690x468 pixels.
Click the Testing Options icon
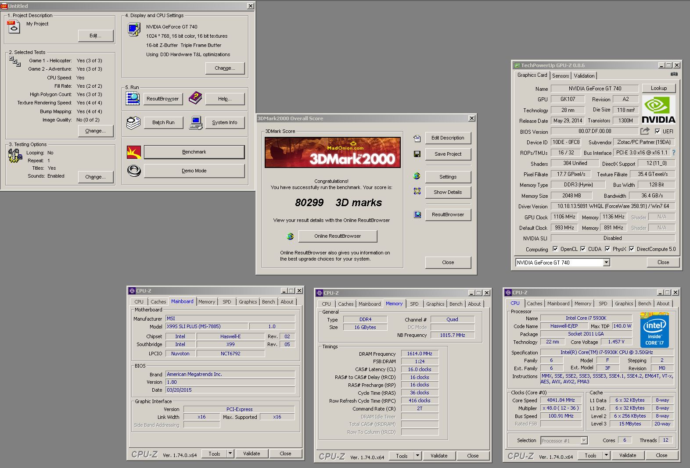(x=15, y=155)
